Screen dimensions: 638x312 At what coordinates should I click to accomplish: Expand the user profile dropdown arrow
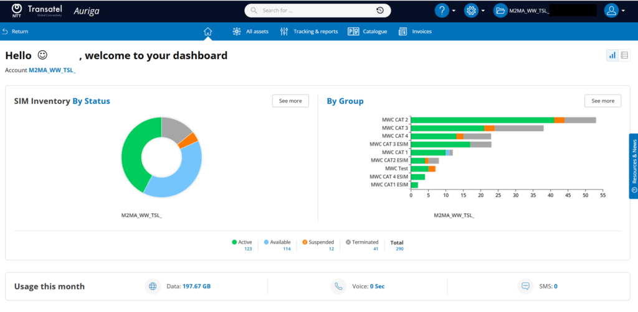coord(623,11)
